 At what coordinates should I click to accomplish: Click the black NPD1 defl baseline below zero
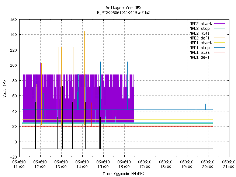coord(117,149)
